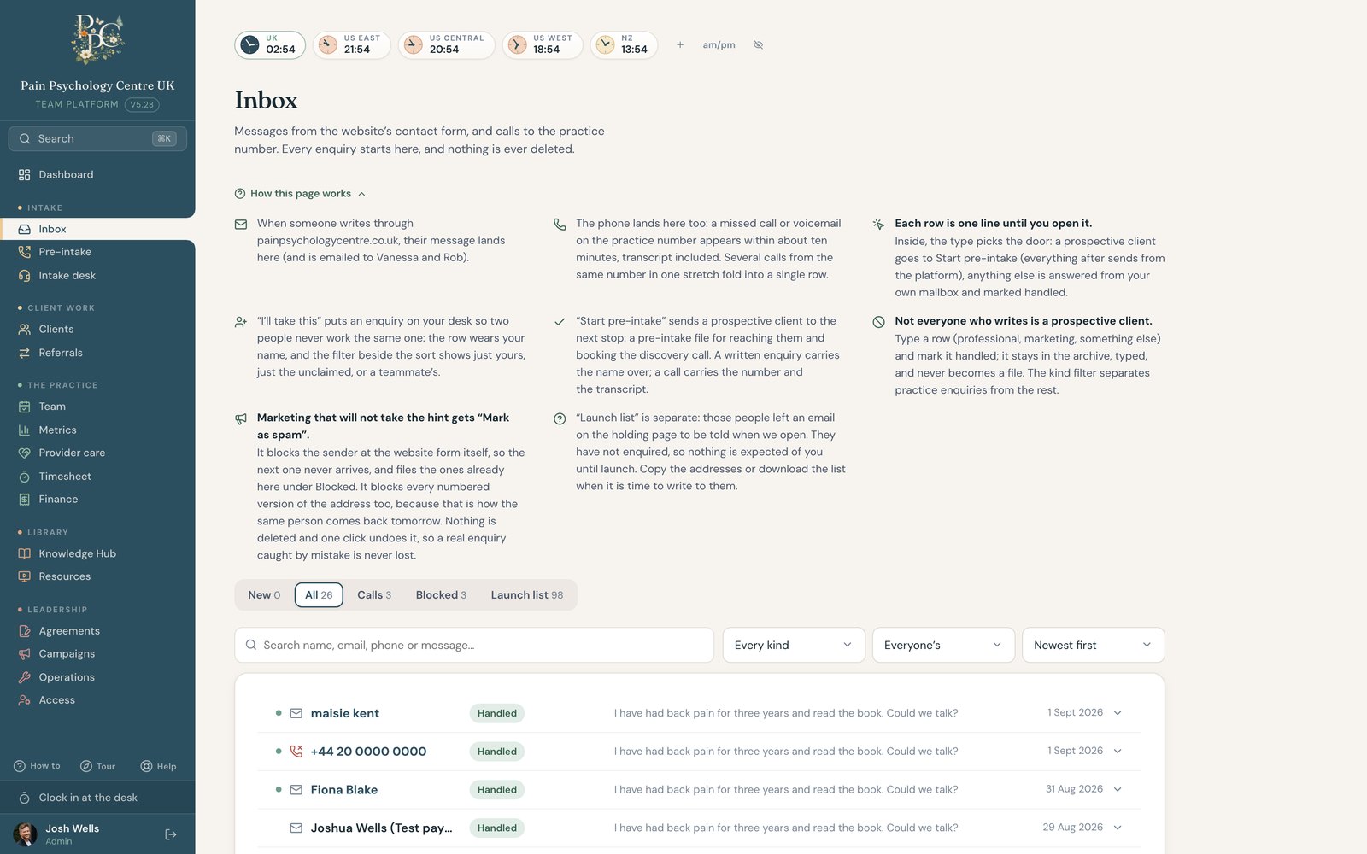
Task: Expand the Fiona Blake enquiry row
Action: pyautogui.click(x=1118, y=790)
